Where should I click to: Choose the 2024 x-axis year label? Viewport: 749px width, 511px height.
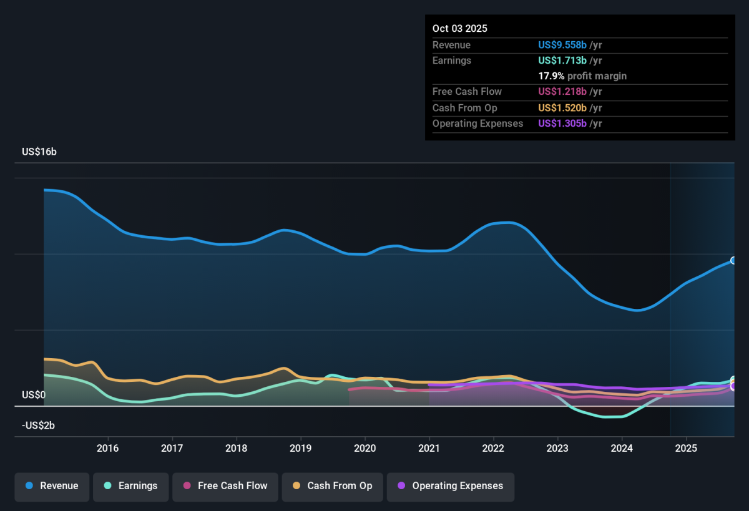tap(622, 448)
